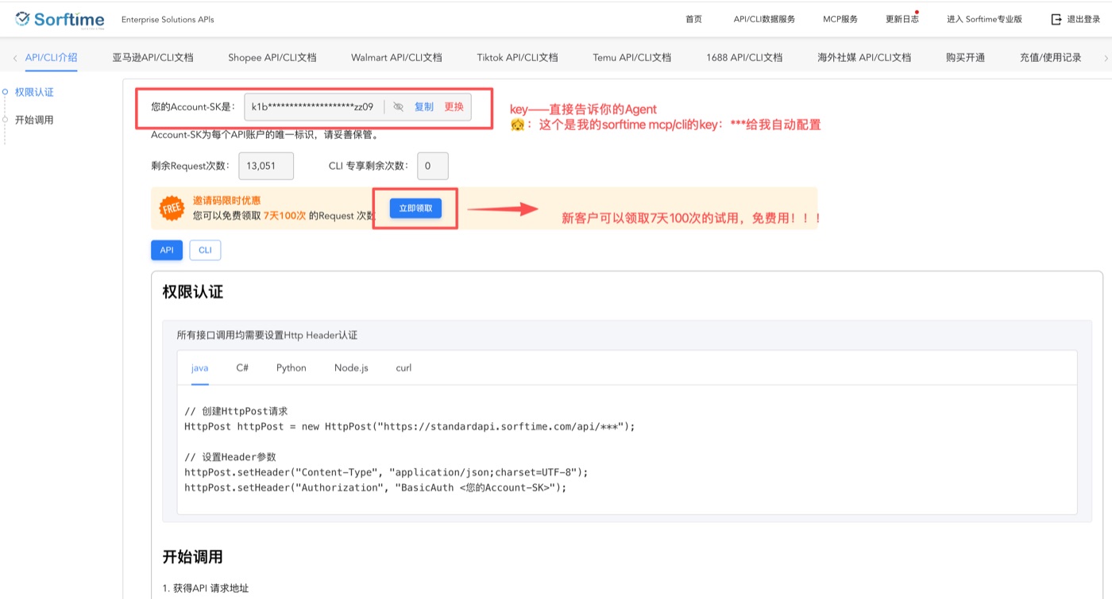Switch to the Tiktok API/CLI文档 tab
Image resolution: width=1112 pixels, height=599 pixels.
tap(517, 57)
